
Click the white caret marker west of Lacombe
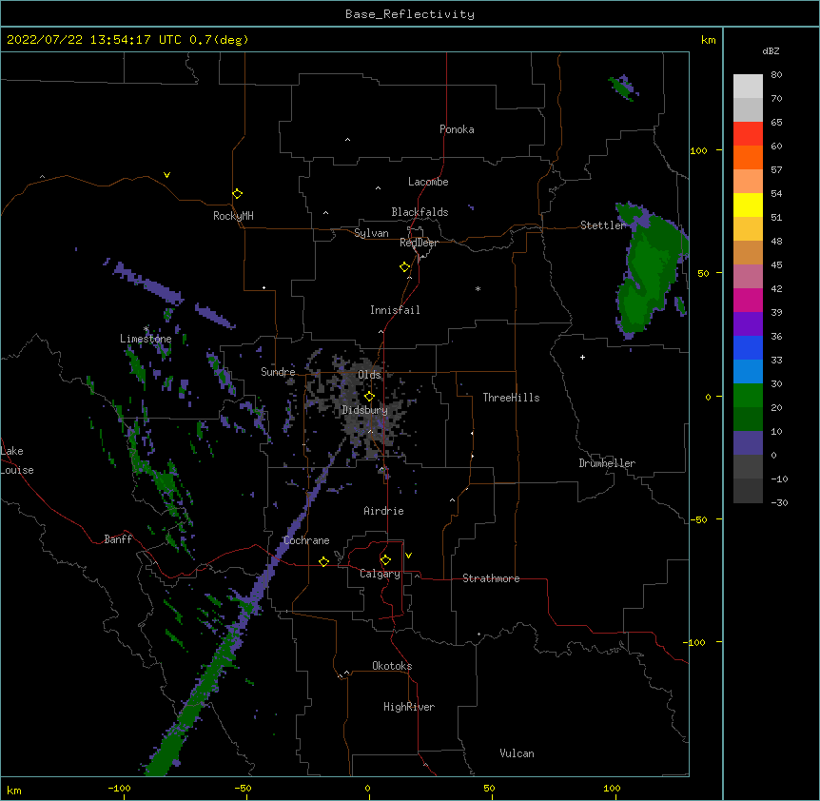click(x=378, y=187)
